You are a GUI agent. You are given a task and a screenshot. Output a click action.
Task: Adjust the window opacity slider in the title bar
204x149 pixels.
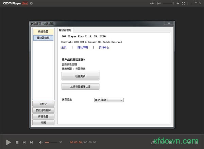(168, 3)
